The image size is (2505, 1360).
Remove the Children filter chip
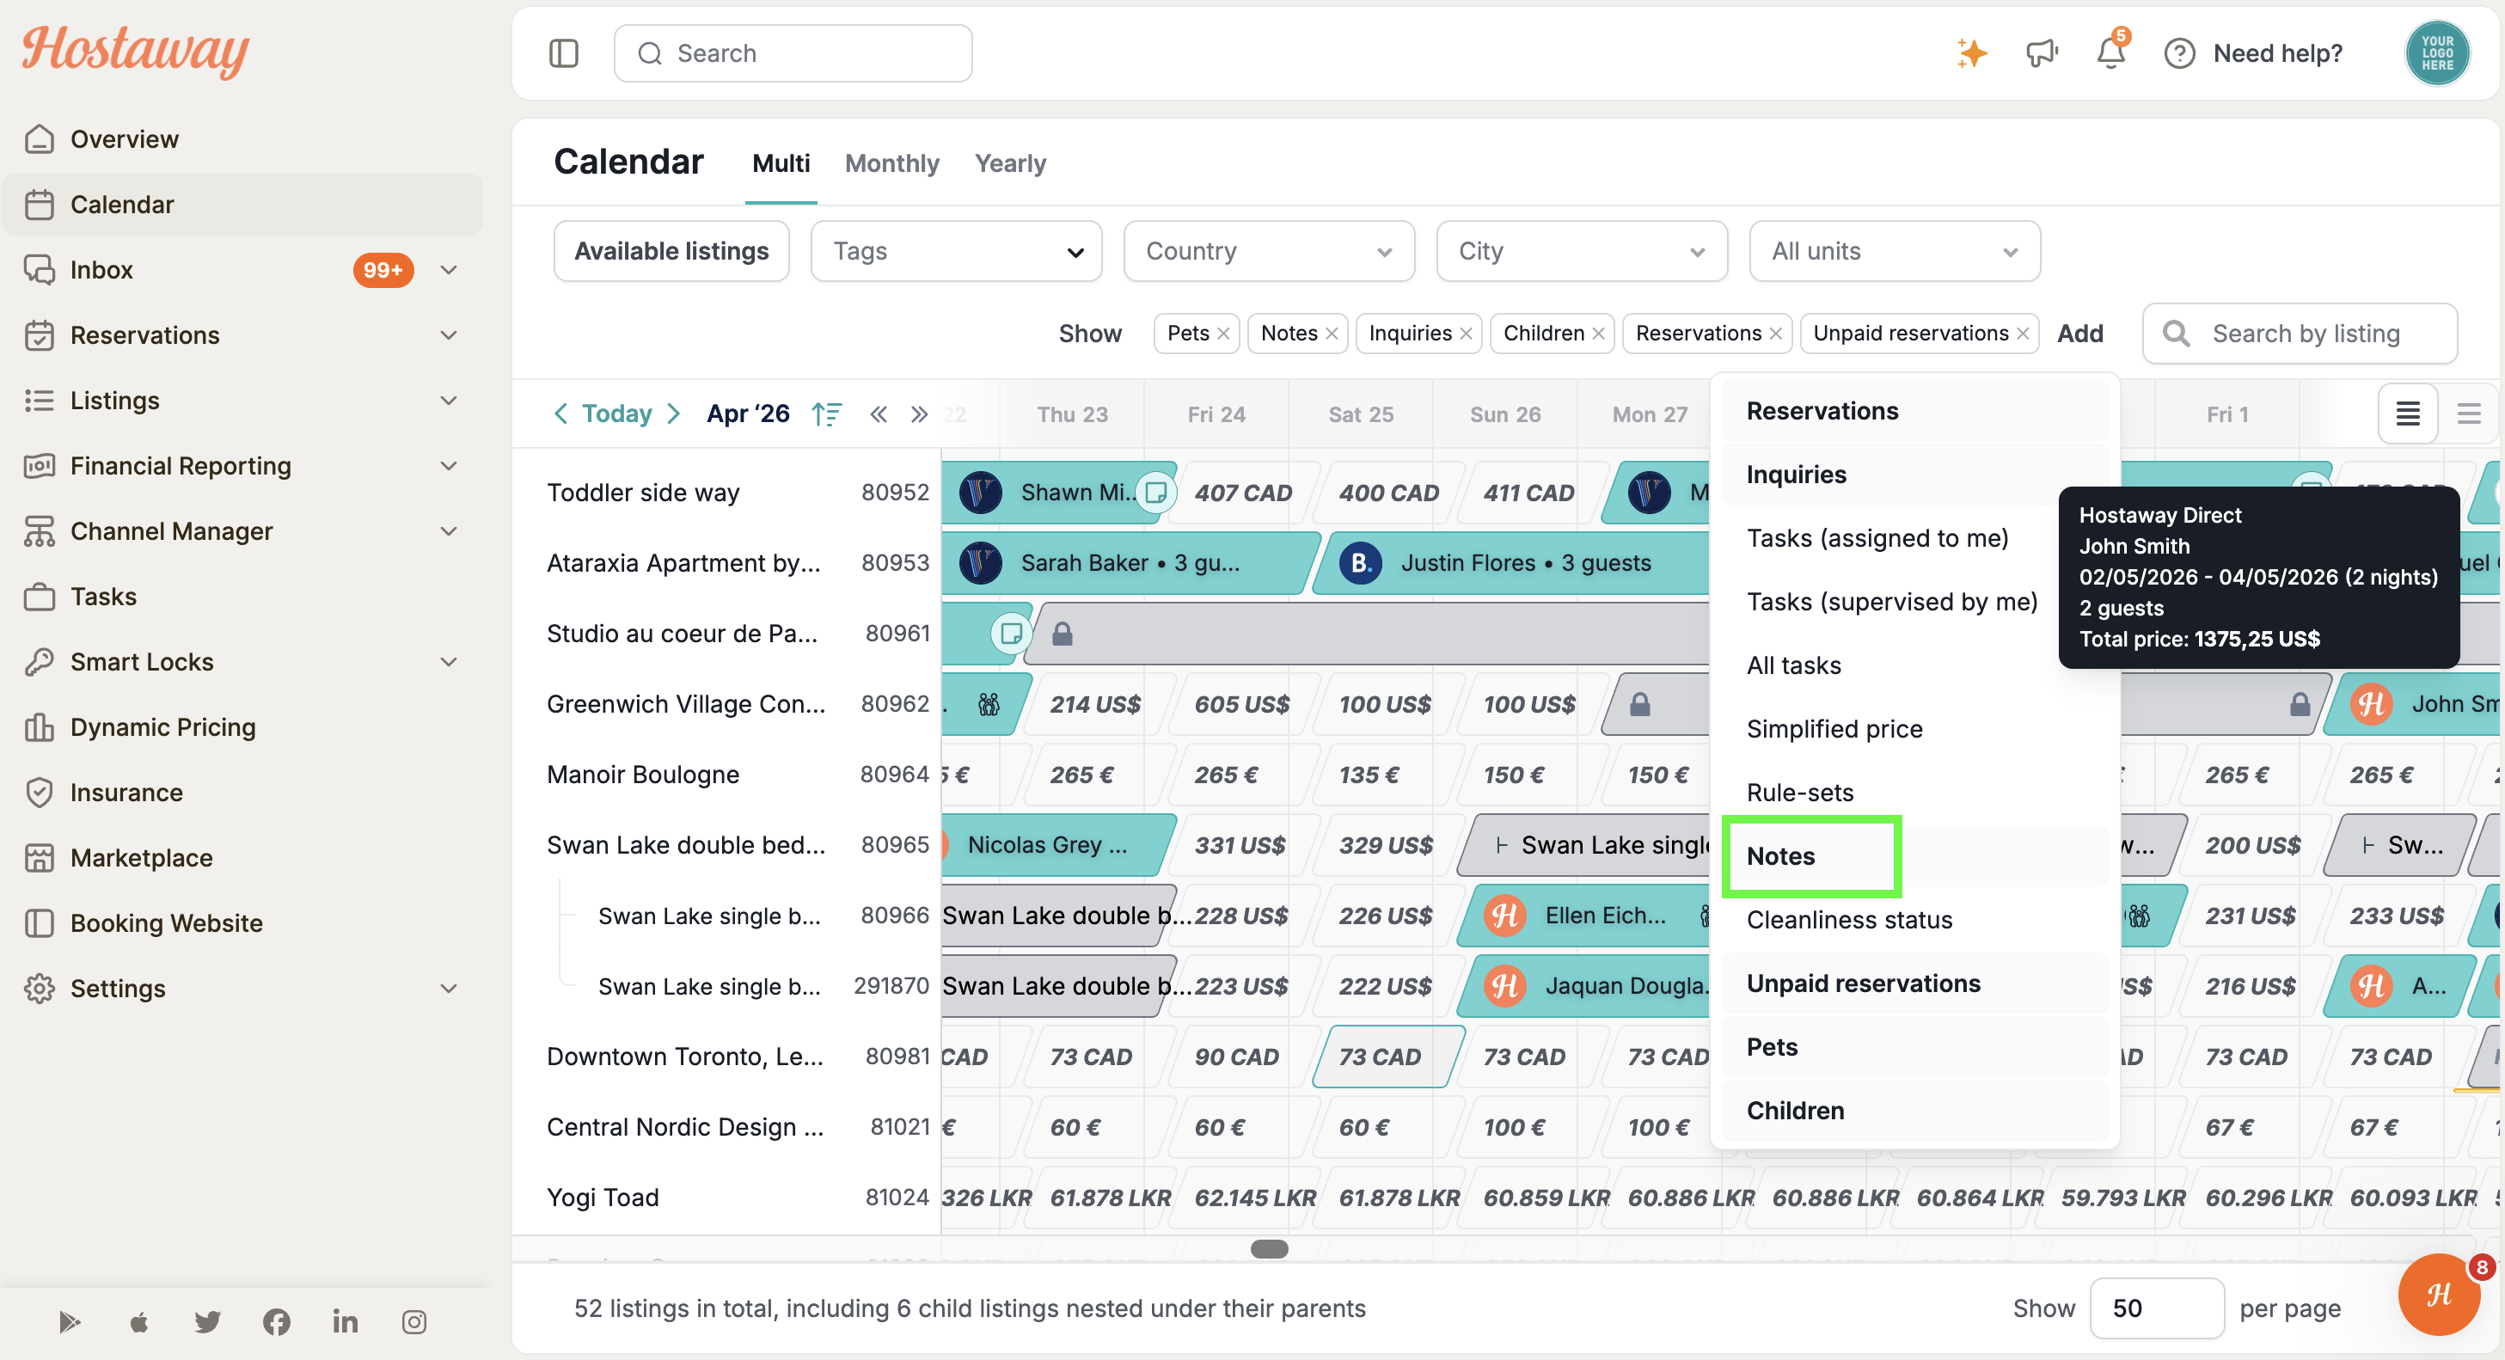[1598, 334]
